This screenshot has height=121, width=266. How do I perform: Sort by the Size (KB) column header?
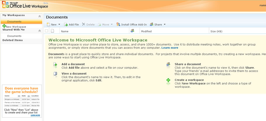pyautogui.click(x=216, y=31)
